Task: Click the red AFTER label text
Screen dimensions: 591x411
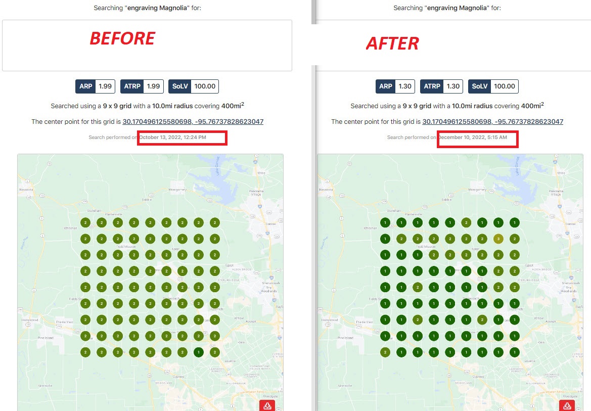Action: coord(392,44)
